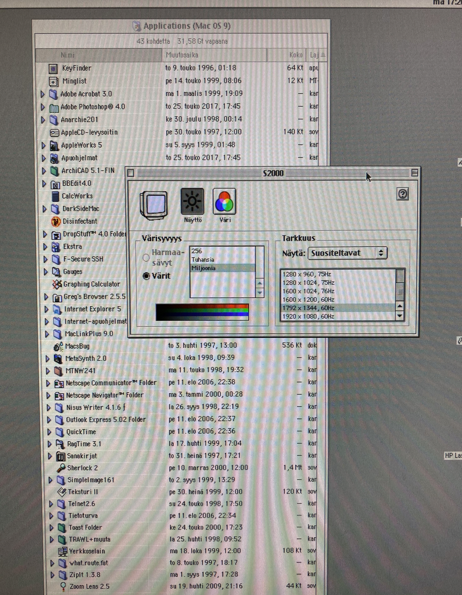Screen dimensions: 462x595
Task: Click the resolution list scroll down arrow
Action: [x=400, y=316]
